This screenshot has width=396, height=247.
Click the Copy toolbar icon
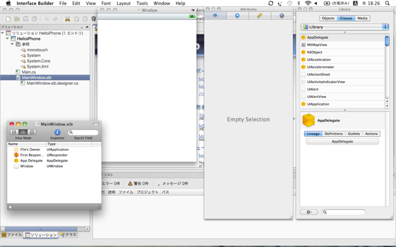click(76, 19)
